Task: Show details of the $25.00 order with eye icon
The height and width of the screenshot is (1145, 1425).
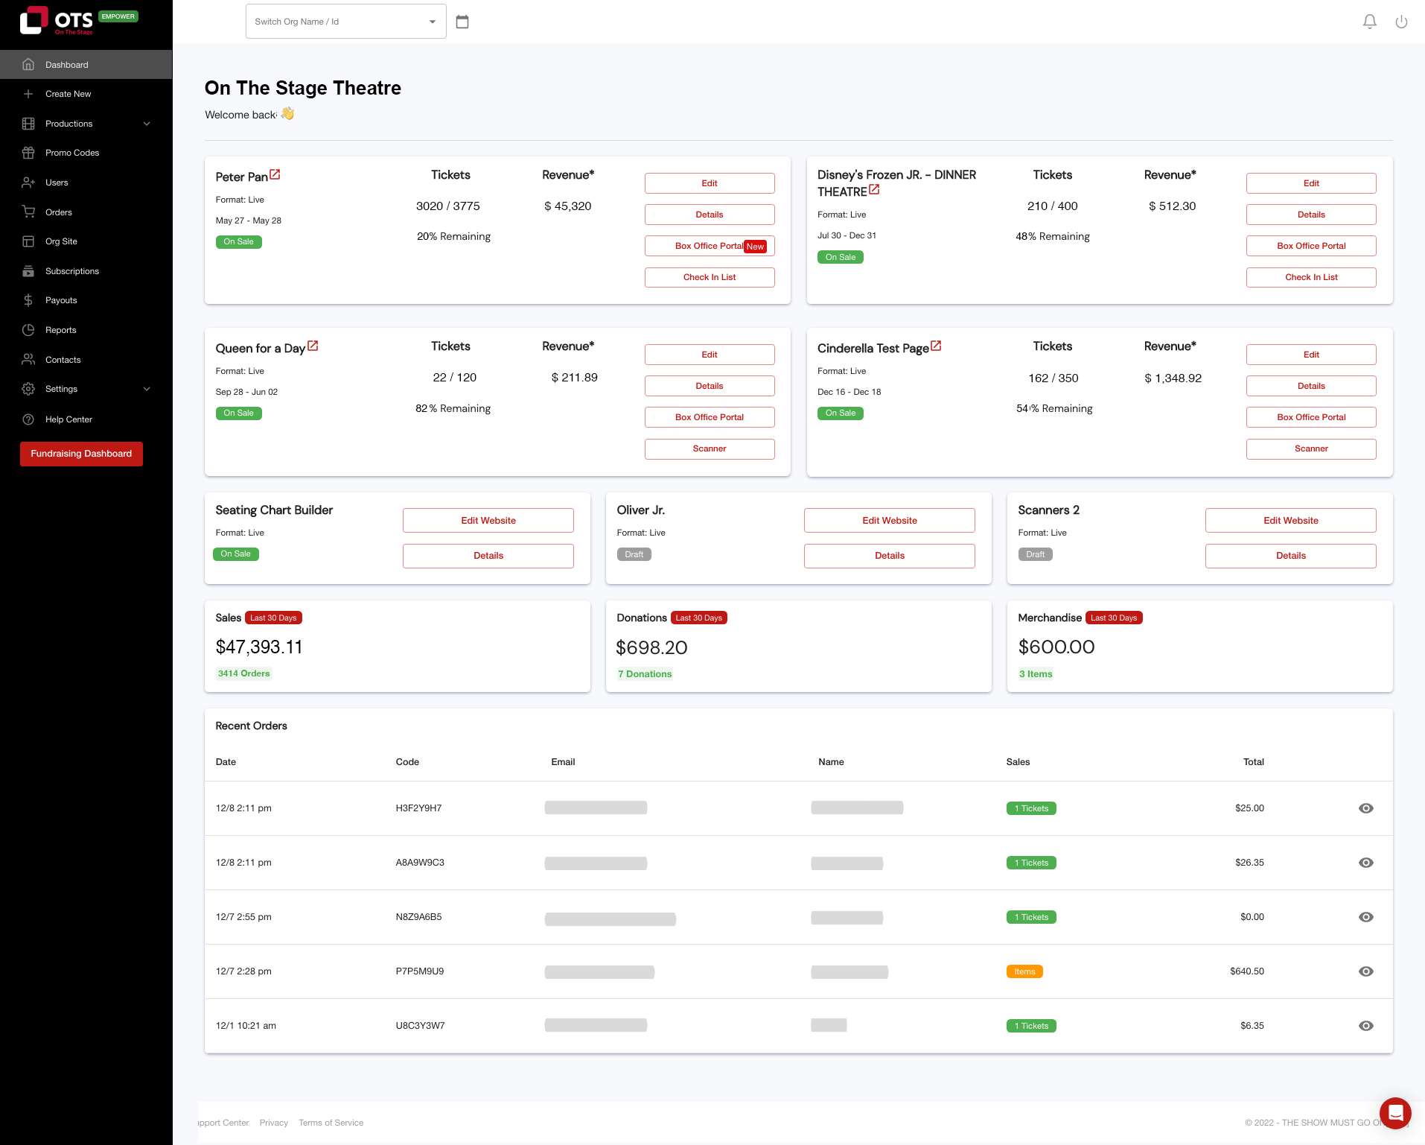Action: coord(1366,808)
